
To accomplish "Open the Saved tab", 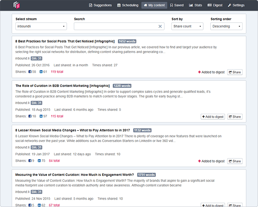I will point(177,5).
